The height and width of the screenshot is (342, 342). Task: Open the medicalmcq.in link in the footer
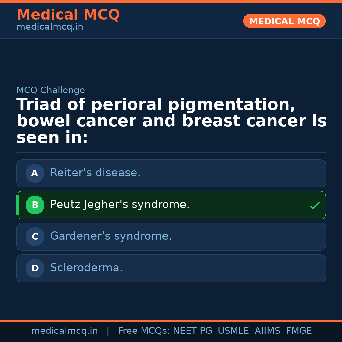[64, 331]
